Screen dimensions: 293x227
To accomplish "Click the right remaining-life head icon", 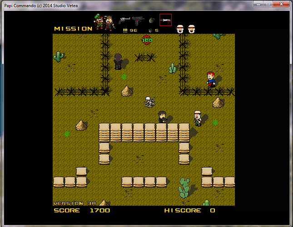I will tap(191, 29).
